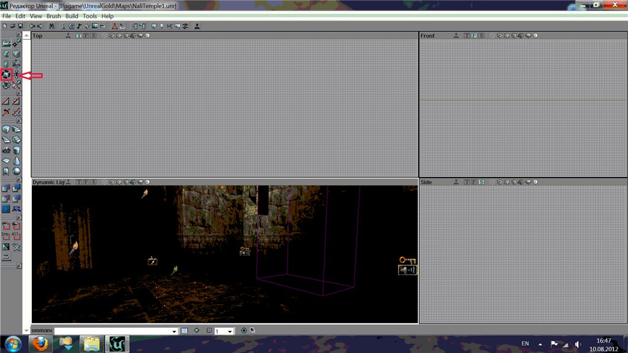Viewport: 628px width, 353px height.
Task: Click inside the command input field
Action: (x=113, y=331)
